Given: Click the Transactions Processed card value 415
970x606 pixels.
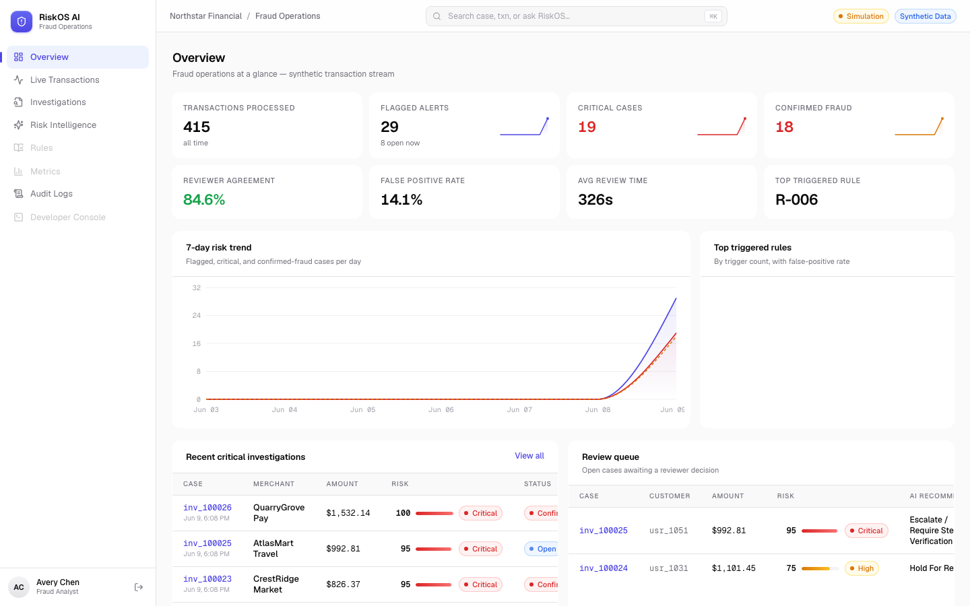Looking at the screenshot, I should pyautogui.click(x=197, y=127).
